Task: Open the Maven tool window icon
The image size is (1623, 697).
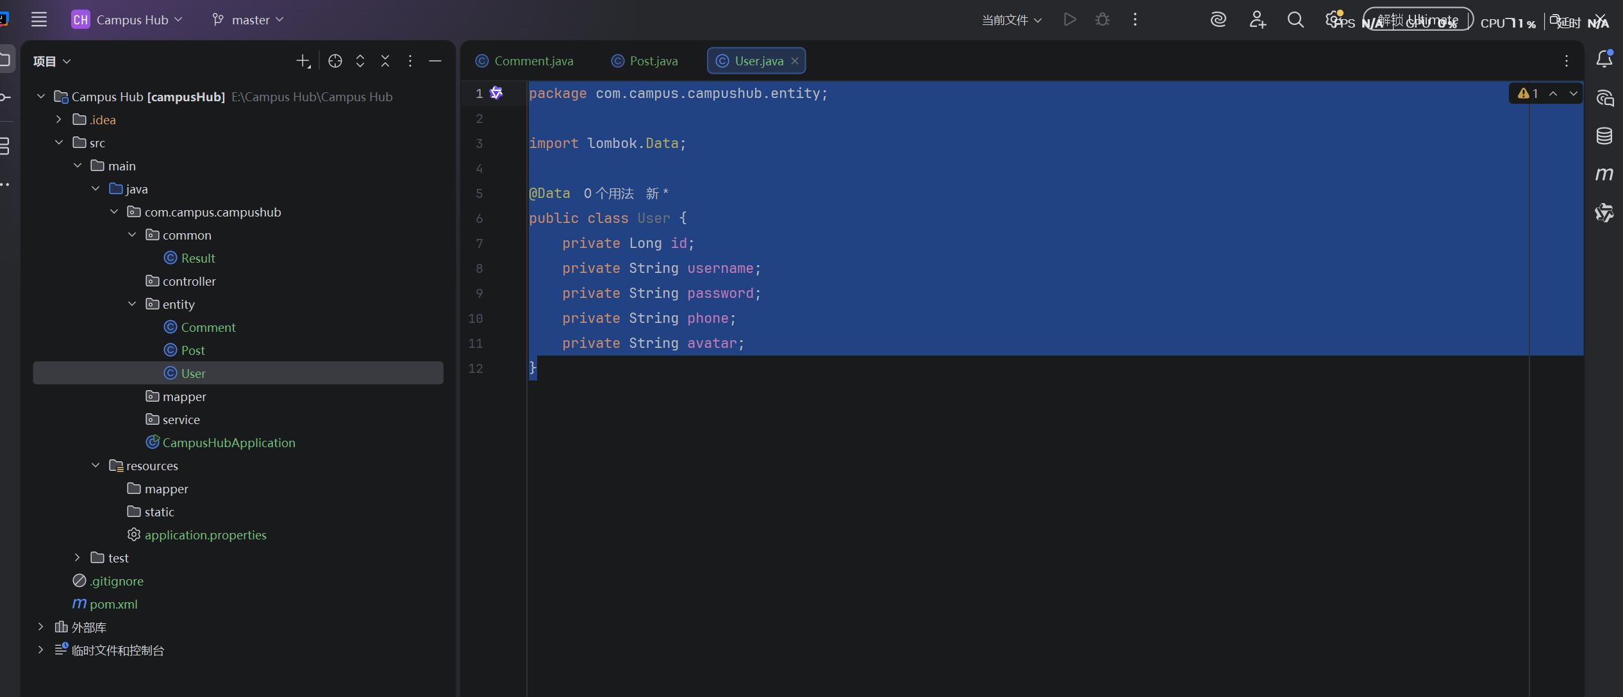Action: (x=1604, y=174)
